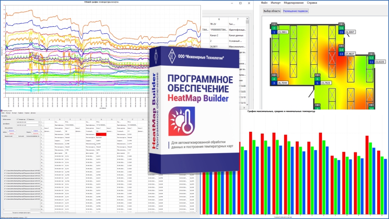Select green sensor marker 2 on heat map

click(274, 28)
